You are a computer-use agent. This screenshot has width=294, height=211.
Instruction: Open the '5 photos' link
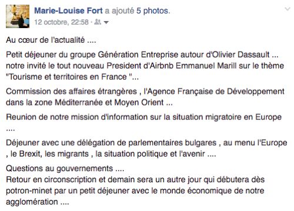[x=153, y=11]
